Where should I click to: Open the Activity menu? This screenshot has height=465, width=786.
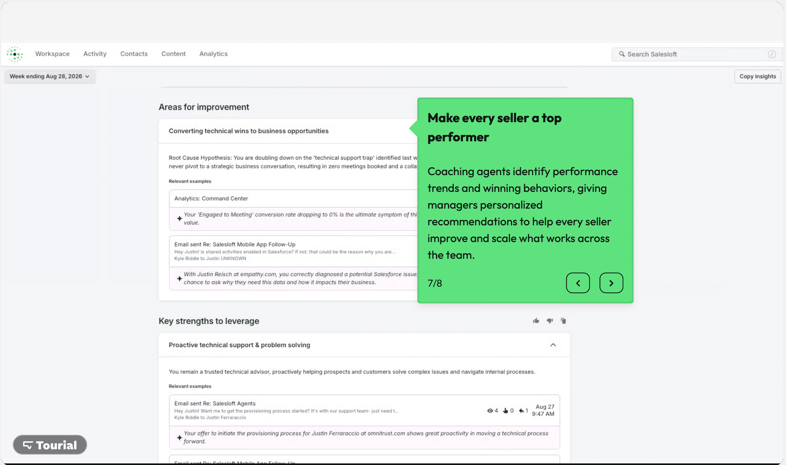coord(95,54)
